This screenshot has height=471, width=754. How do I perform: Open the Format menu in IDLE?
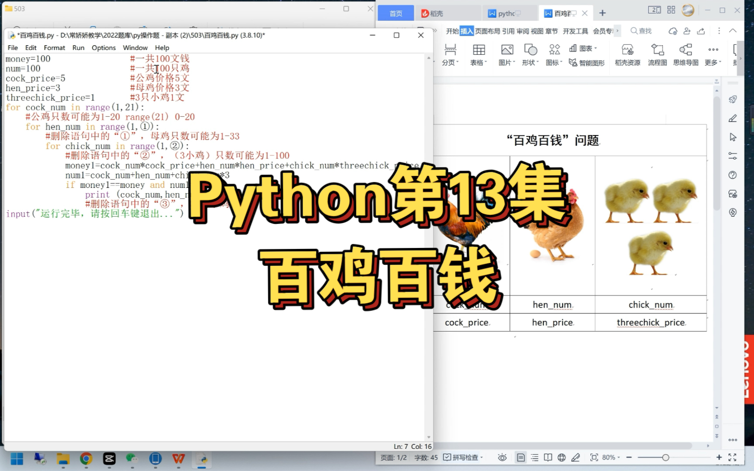coord(54,48)
